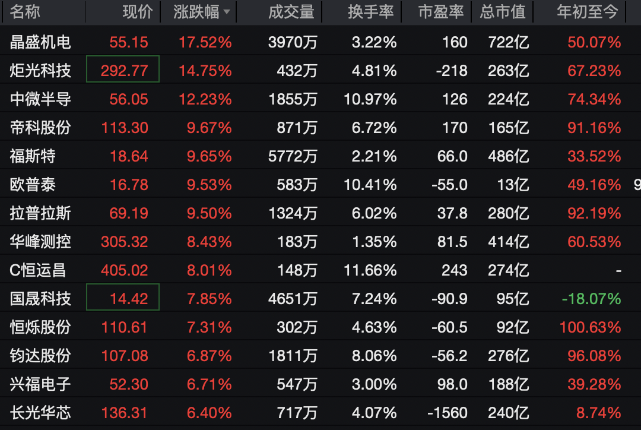The height and width of the screenshot is (430, 641).
Task: Click the 市盈率 column header
Action: (x=440, y=12)
